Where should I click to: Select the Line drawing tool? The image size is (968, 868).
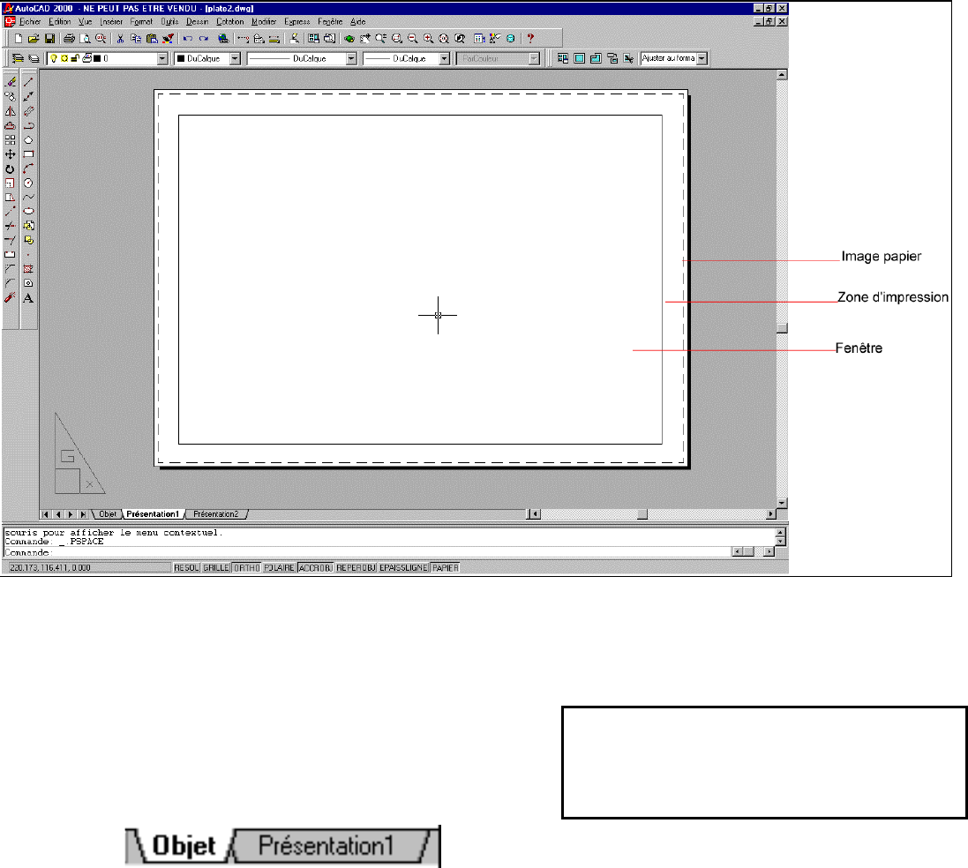[28, 82]
